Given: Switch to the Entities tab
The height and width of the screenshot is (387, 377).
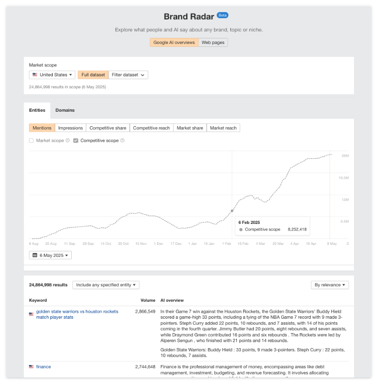Looking at the screenshot, I should click(x=37, y=110).
